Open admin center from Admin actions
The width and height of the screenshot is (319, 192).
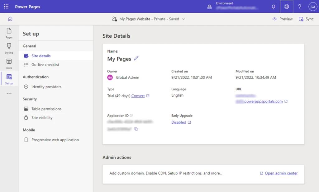(x=281, y=173)
